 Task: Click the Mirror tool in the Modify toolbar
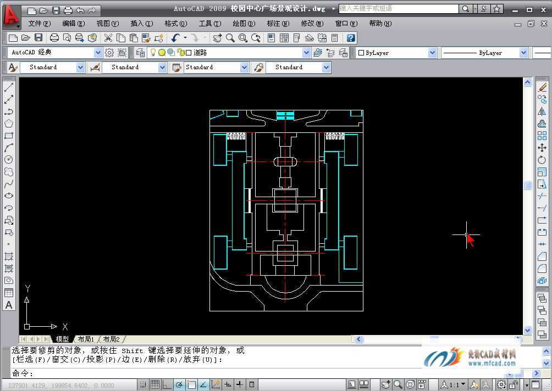point(542,111)
